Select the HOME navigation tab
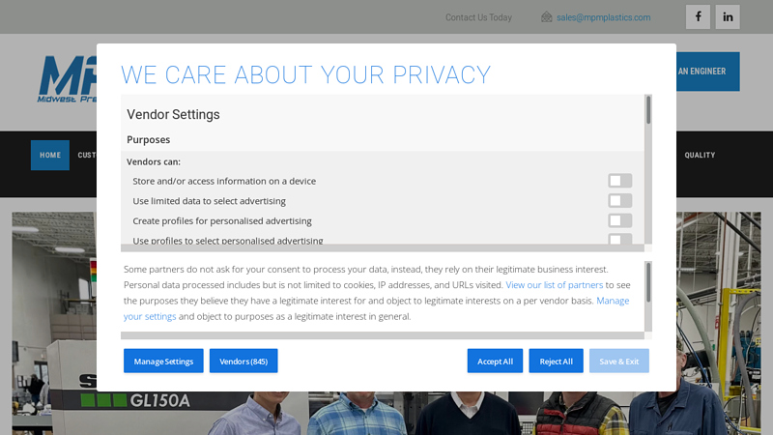The image size is (773, 435). [x=50, y=155]
